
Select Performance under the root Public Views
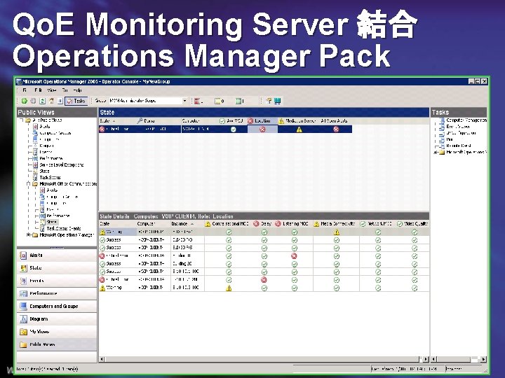tap(51, 158)
